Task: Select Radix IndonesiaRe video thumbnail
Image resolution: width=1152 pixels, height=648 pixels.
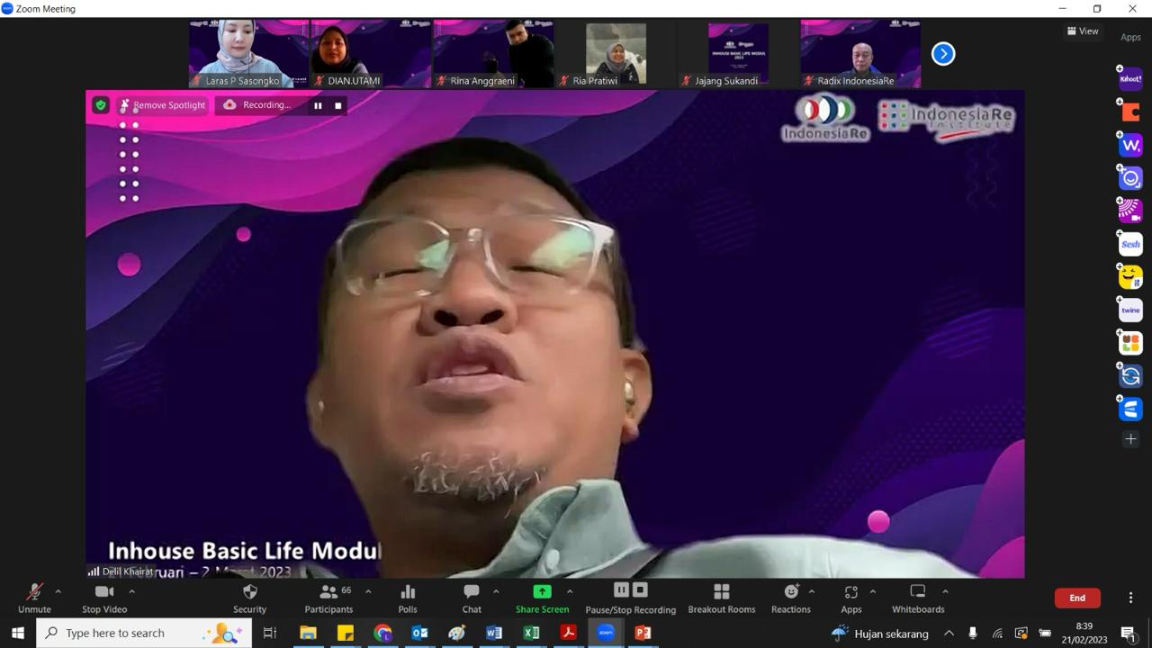Action: click(x=860, y=54)
